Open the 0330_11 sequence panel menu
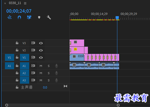Screen dimensions: 150x107 tap(25, 3)
